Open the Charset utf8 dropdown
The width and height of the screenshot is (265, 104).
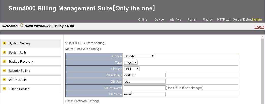132,69
